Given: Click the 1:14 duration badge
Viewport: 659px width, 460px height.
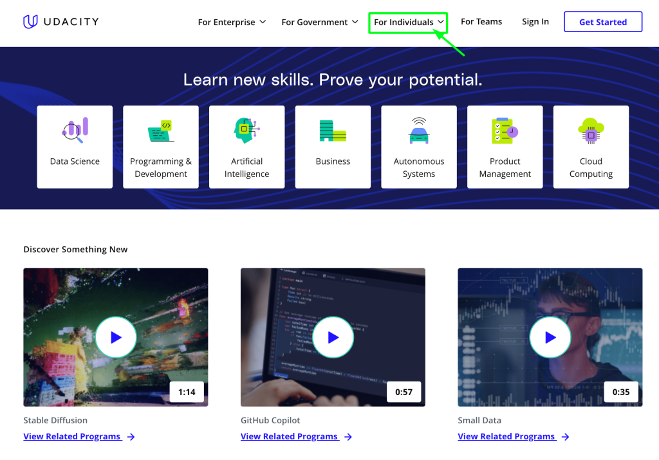Looking at the screenshot, I should 187,392.
